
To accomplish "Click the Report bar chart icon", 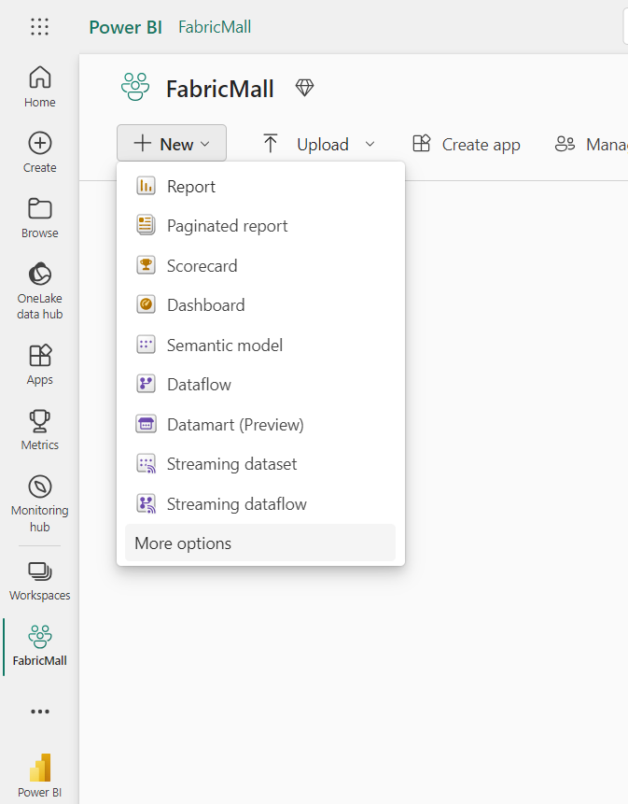I will click(x=146, y=186).
